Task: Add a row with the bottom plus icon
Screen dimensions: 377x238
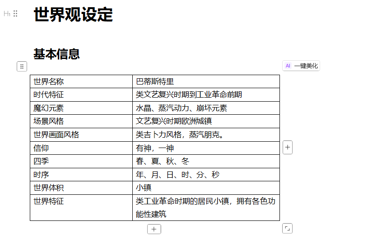Action: [x=154, y=229]
